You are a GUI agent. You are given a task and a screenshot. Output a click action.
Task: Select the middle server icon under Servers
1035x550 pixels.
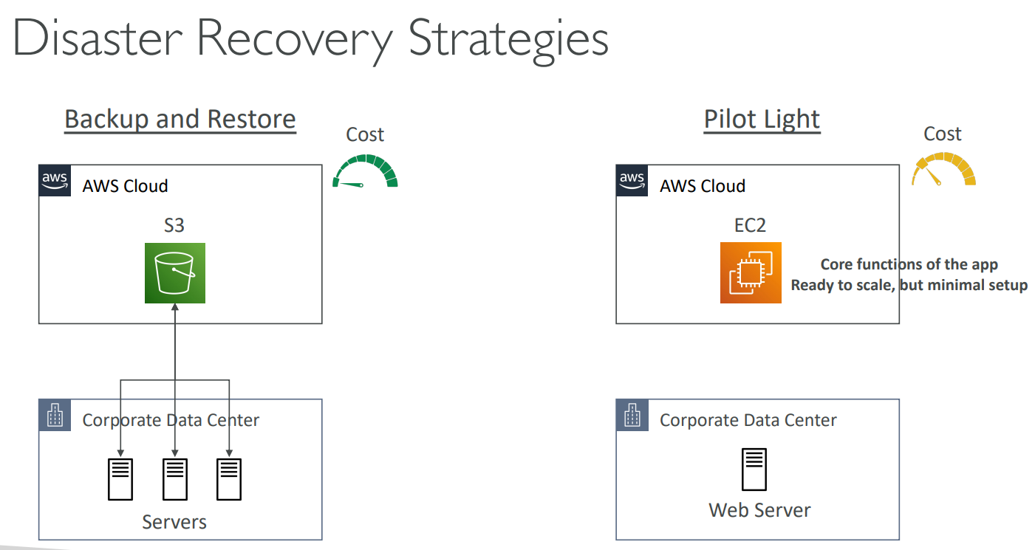pos(175,479)
